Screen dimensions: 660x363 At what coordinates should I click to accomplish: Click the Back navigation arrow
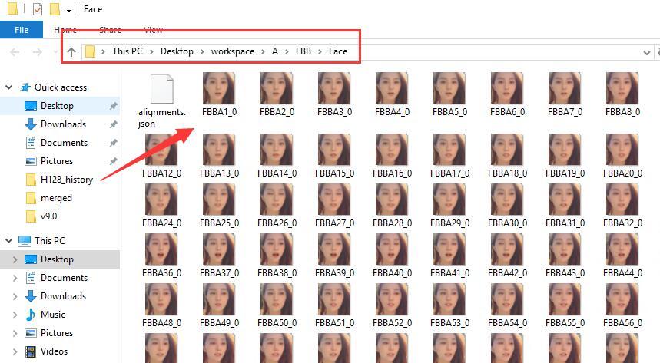coord(15,52)
